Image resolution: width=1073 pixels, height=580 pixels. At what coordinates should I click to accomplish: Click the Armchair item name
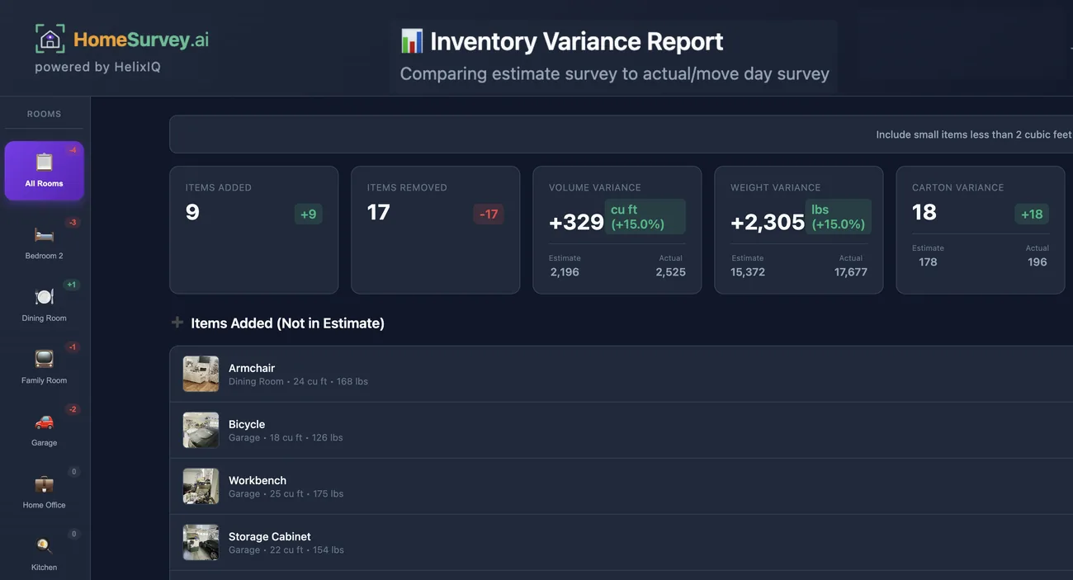(252, 368)
